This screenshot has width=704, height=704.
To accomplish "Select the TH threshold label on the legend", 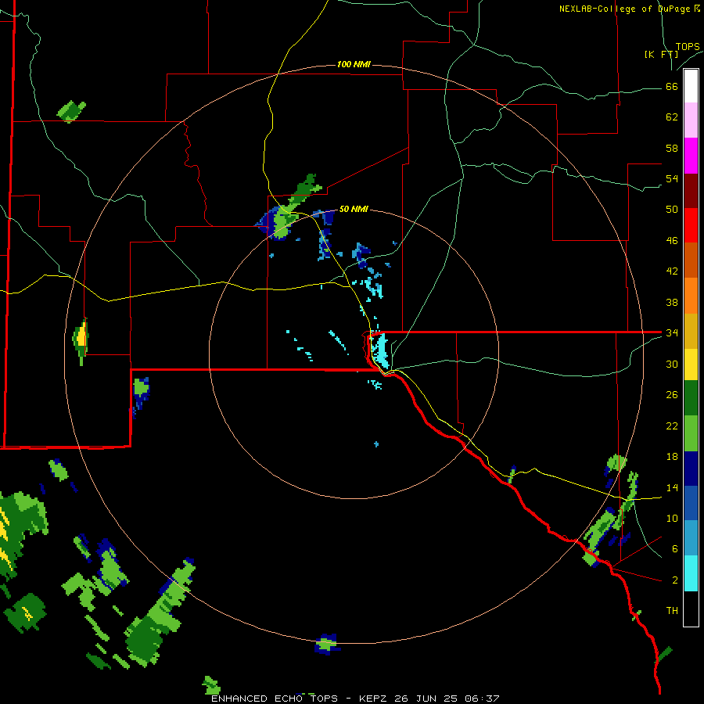I will 672,611.
